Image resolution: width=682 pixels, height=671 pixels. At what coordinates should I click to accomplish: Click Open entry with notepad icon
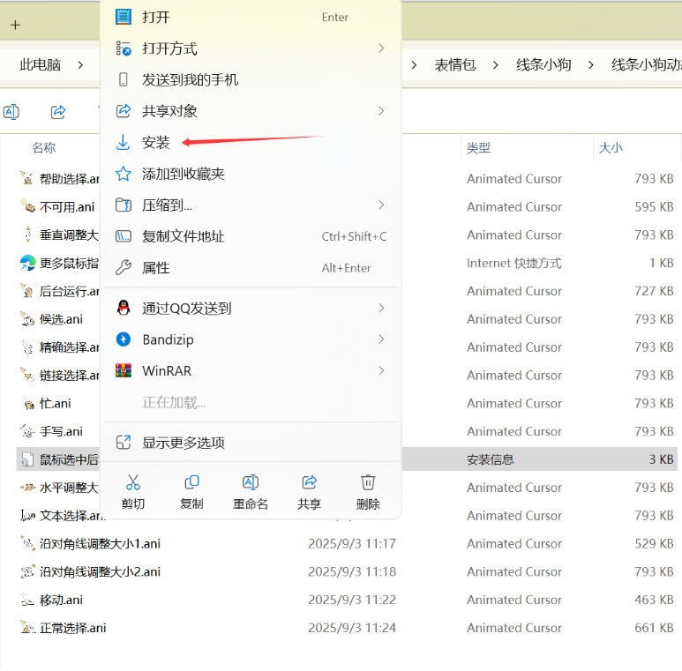pos(251,18)
